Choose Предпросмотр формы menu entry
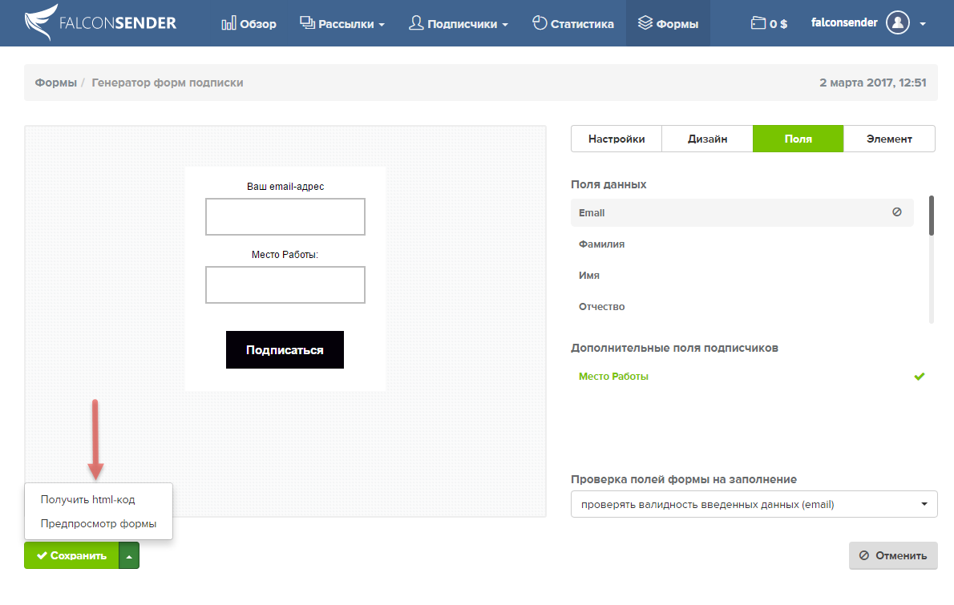The height and width of the screenshot is (605, 954). coord(99,523)
